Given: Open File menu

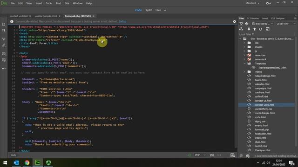Looking at the screenshot, I should pyautogui.click(x=13, y=3).
